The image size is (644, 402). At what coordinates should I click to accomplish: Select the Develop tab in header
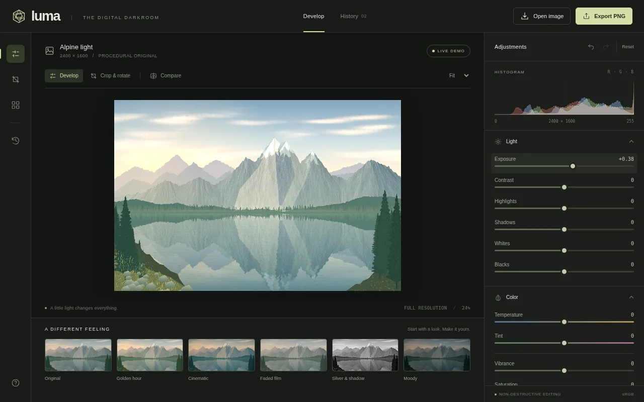coord(313,16)
